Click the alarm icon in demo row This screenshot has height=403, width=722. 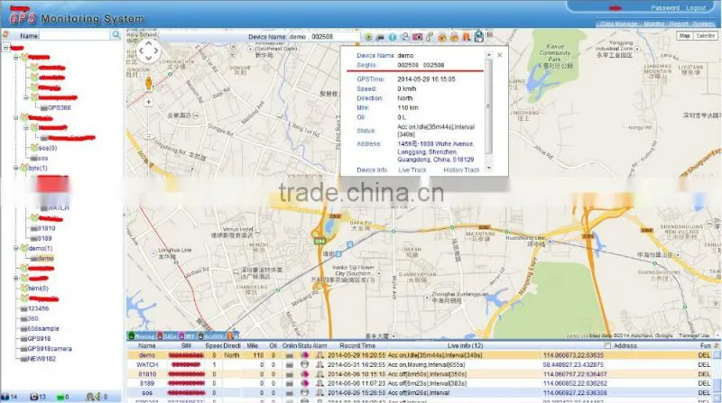coord(319,355)
